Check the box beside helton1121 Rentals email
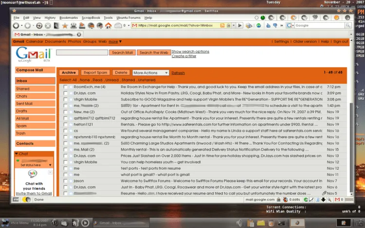Viewport: 365px width, 228px height. (x=65, y=124)
